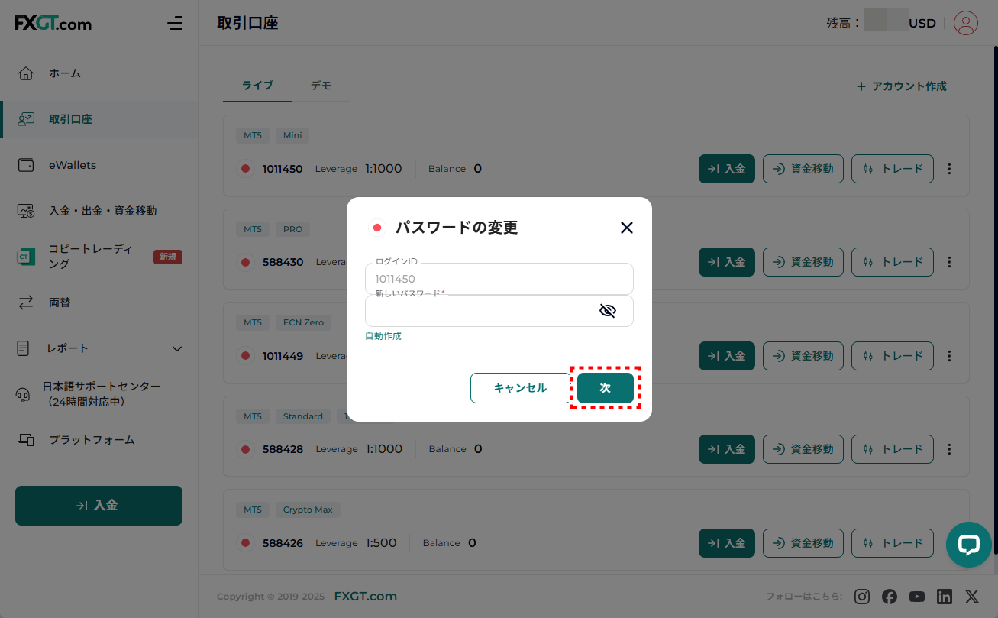This screenshot has width=998, height=618.
Task: Open YouTube icon in footer
Action: [917, 597]
